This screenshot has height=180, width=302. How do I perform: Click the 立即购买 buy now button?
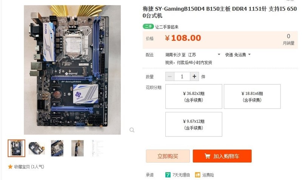[168, 156]
